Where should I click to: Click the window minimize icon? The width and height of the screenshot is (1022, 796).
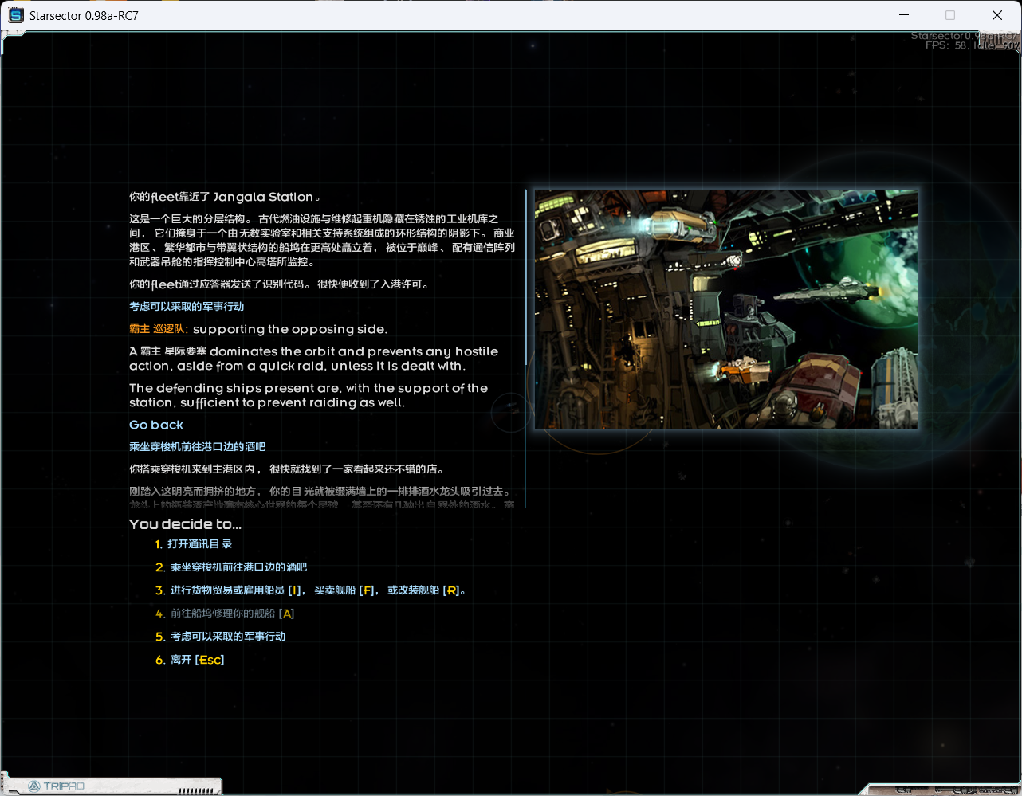pyautogui.click(x=905, y=15)
